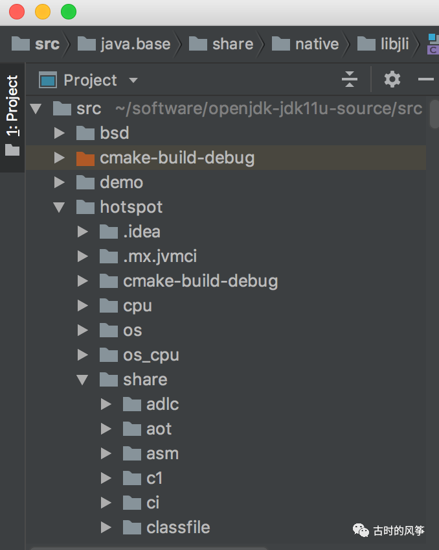This screenshot has width=439, height=550.
Task: Collapse the share folder under hotspot
Action: click(x=83, y=379)
